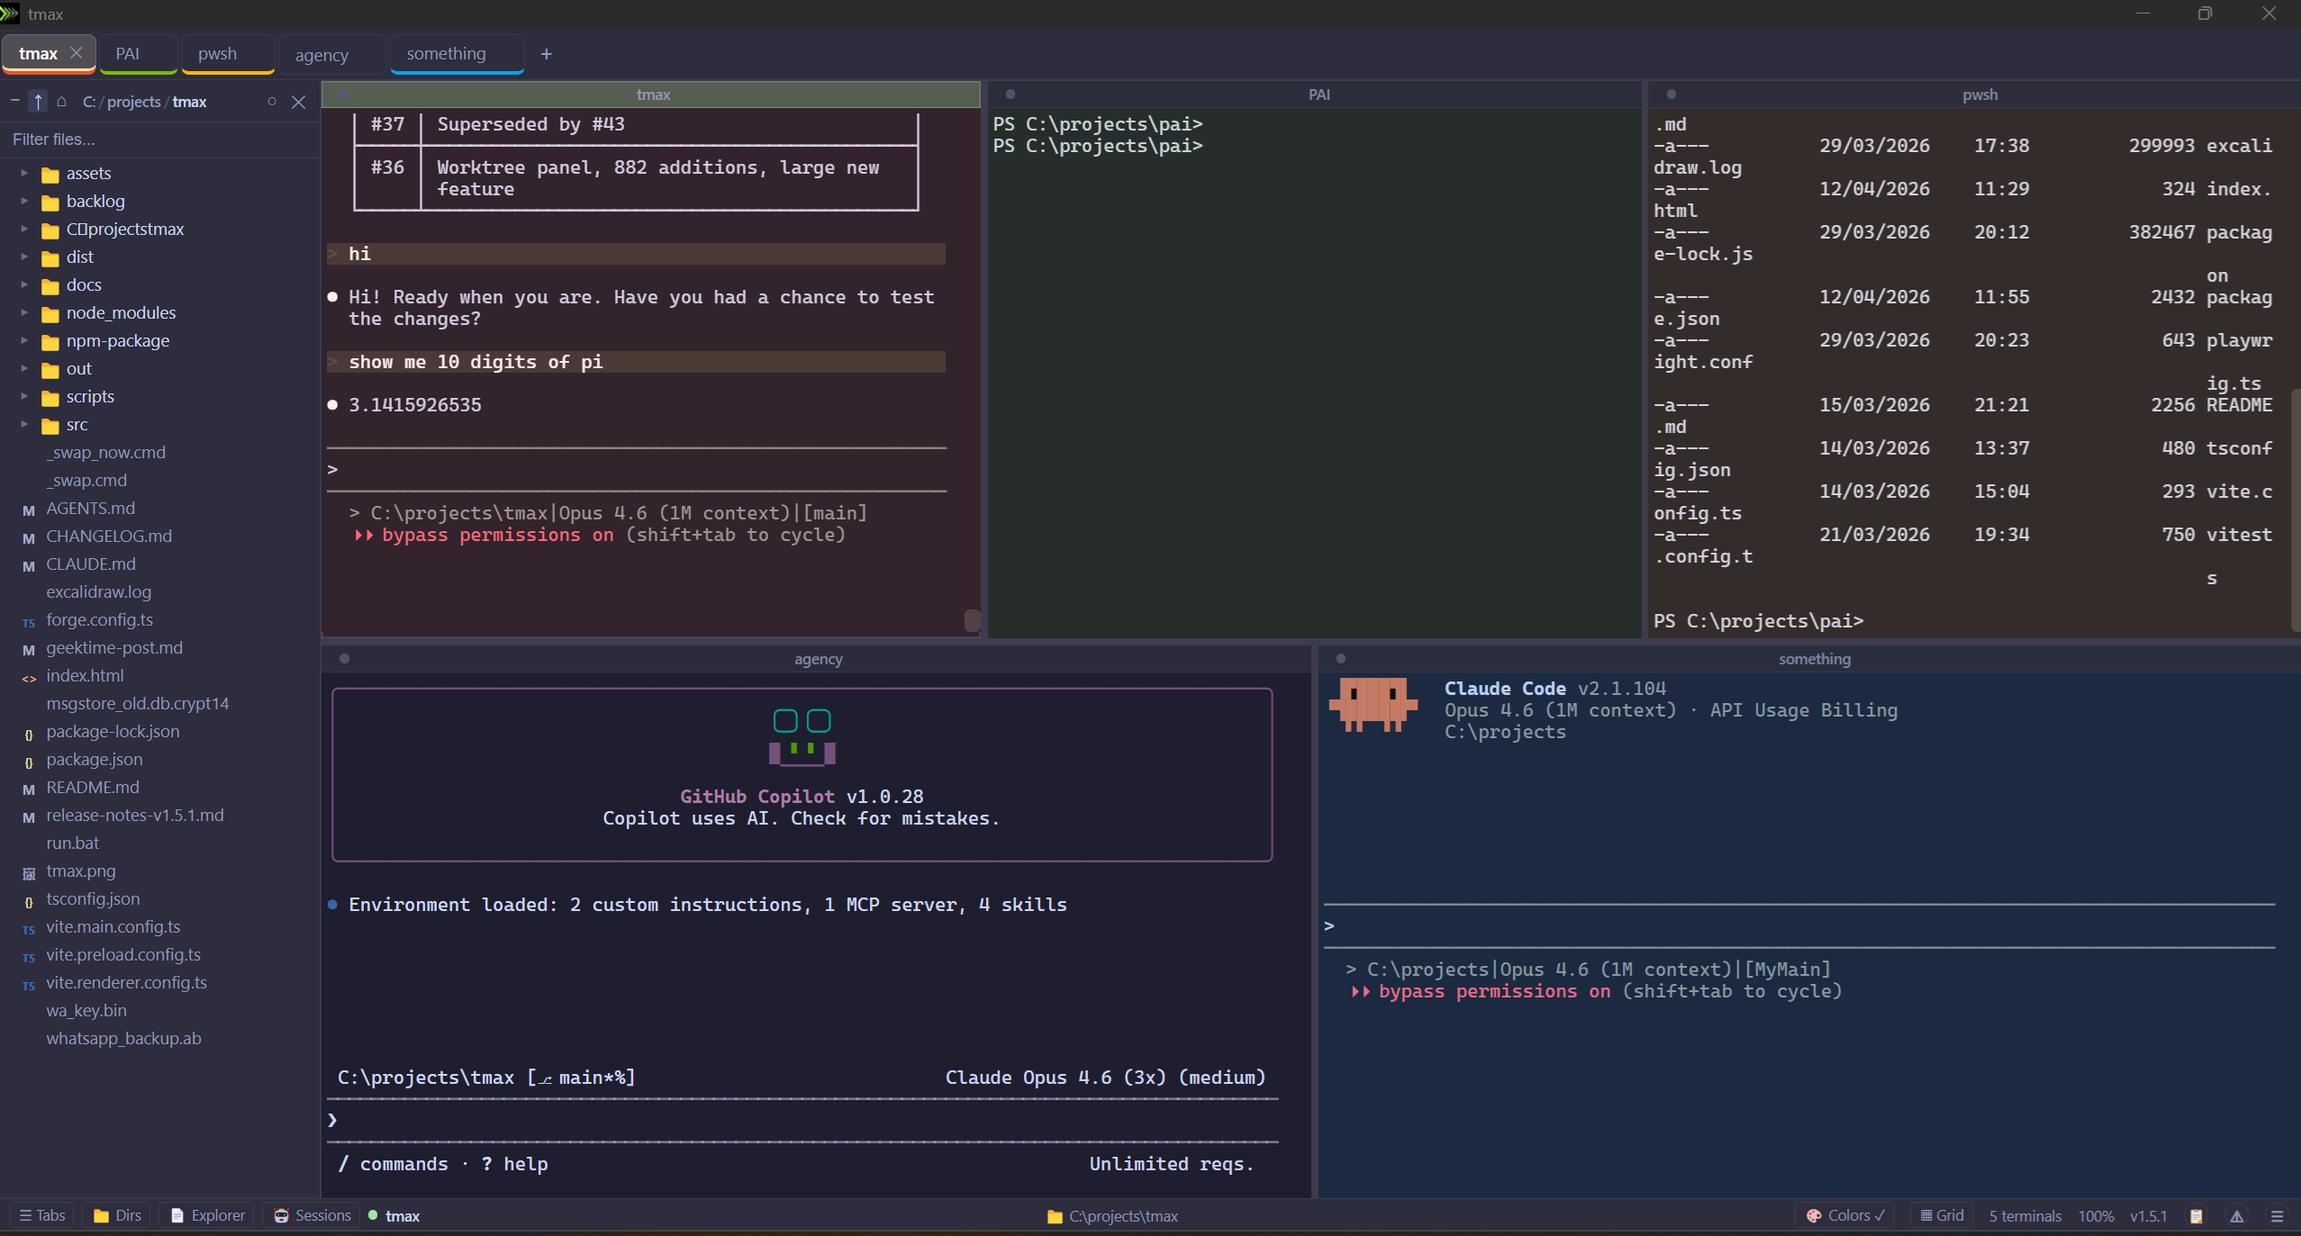Toggle Grid layout view
Viewport: 2301px width, 1236px height.
[1942, 1215]
